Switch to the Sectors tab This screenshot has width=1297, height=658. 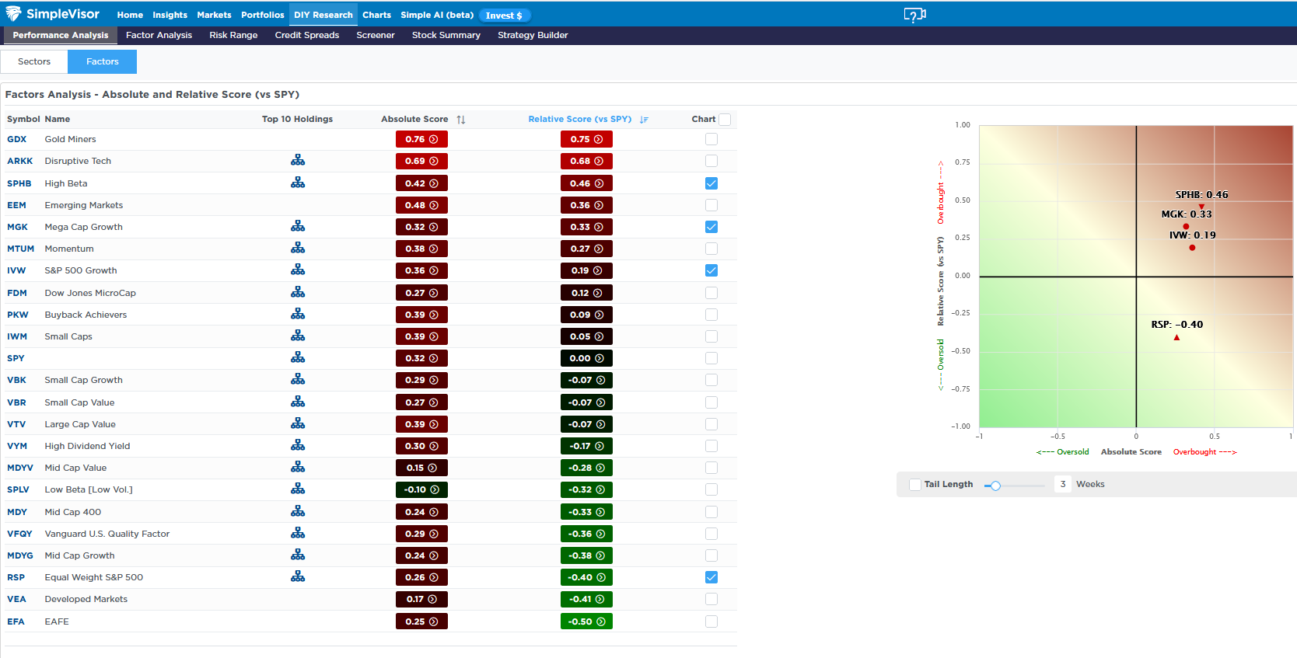coord(34,61)
